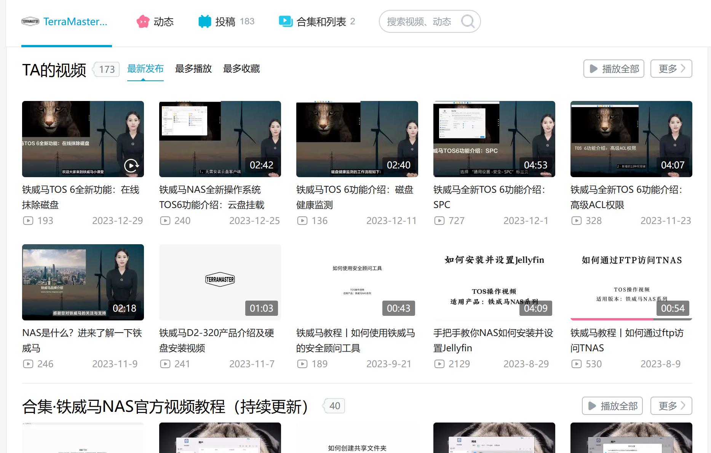Click play count icon beside 727

click(x=439, y=221)
